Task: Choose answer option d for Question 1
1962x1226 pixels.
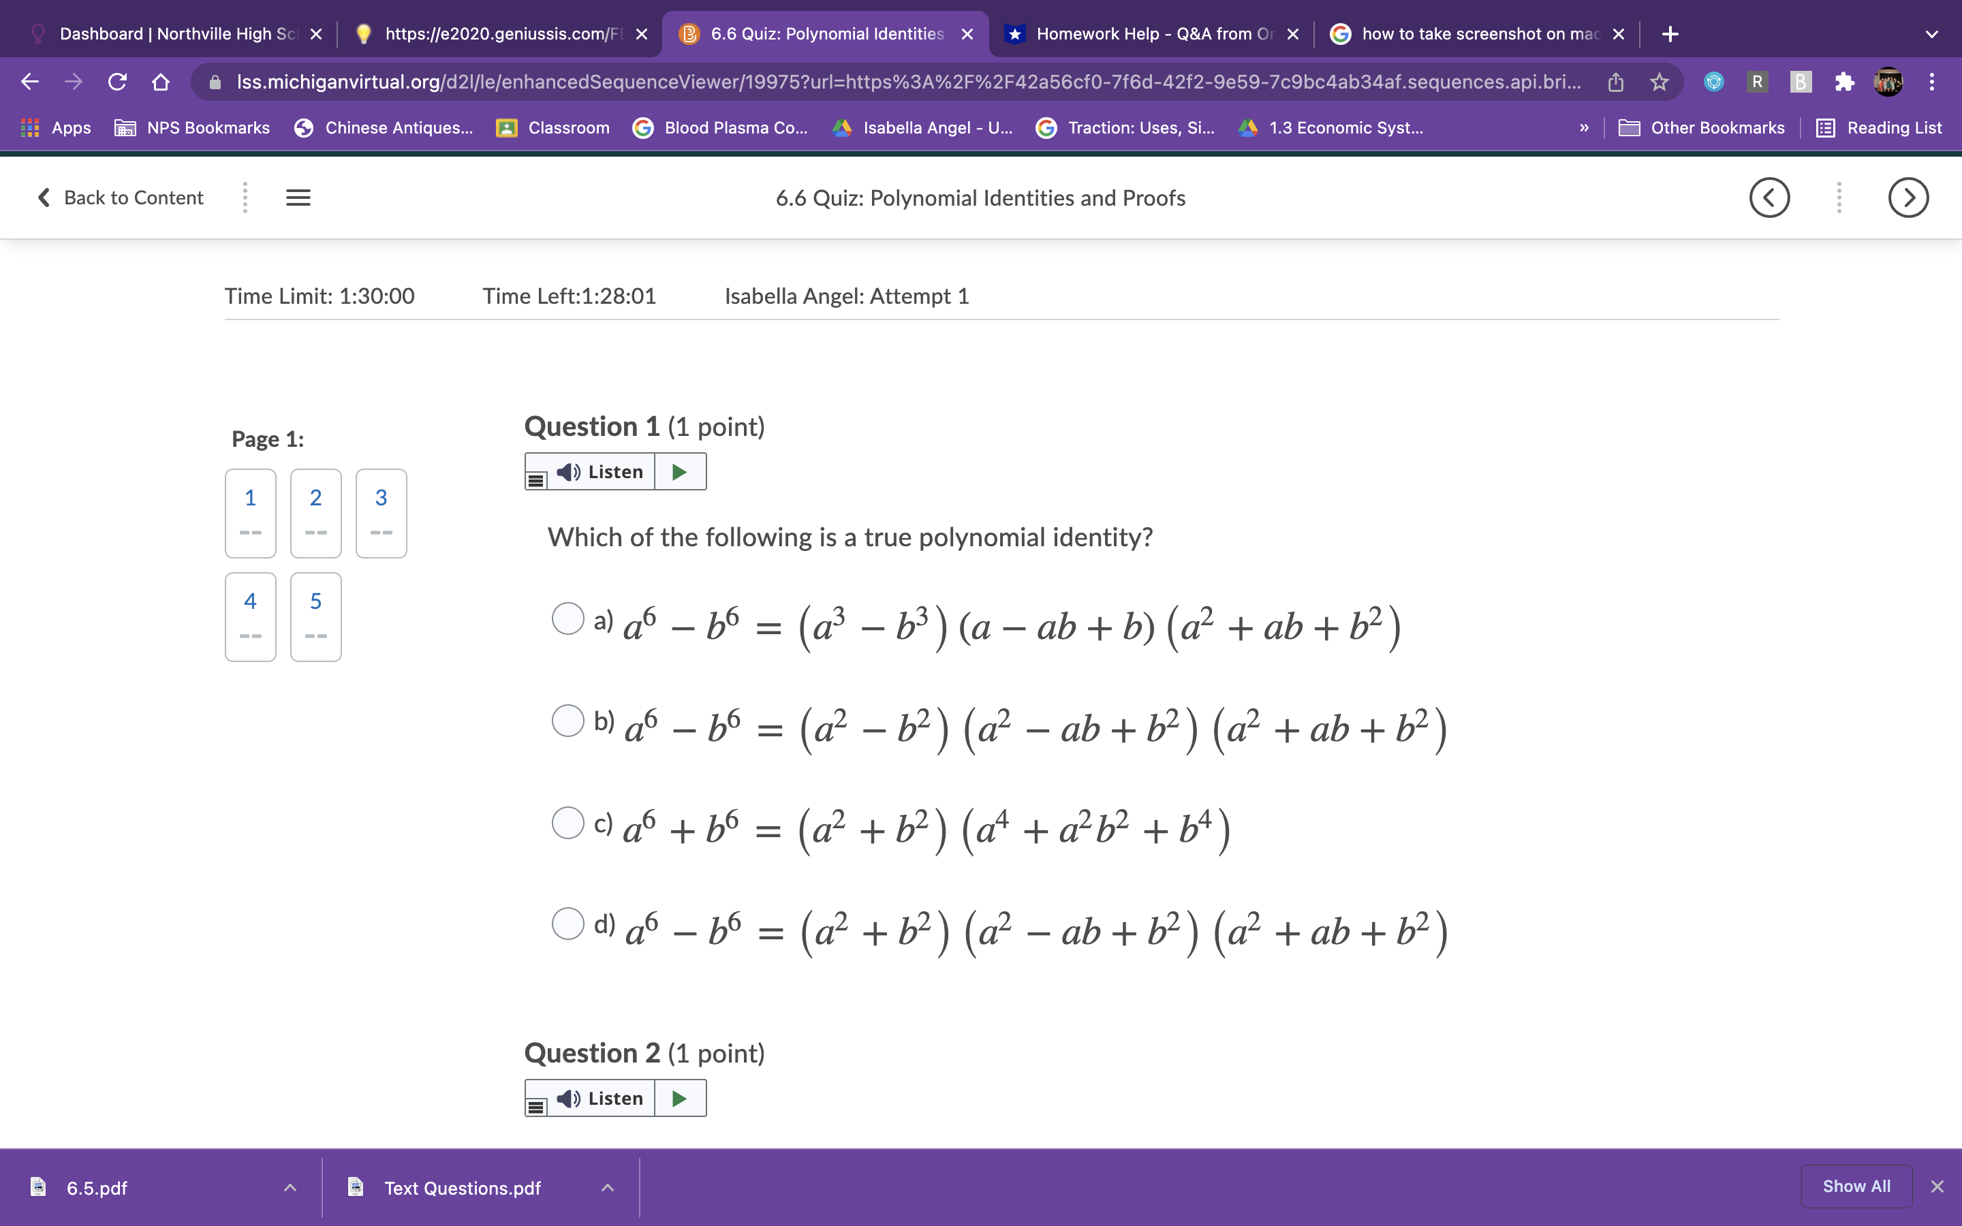Action: pos(567,923)
